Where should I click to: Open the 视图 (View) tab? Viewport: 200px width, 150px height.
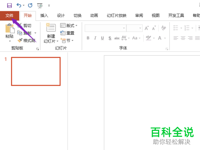[x=156, y=16]
